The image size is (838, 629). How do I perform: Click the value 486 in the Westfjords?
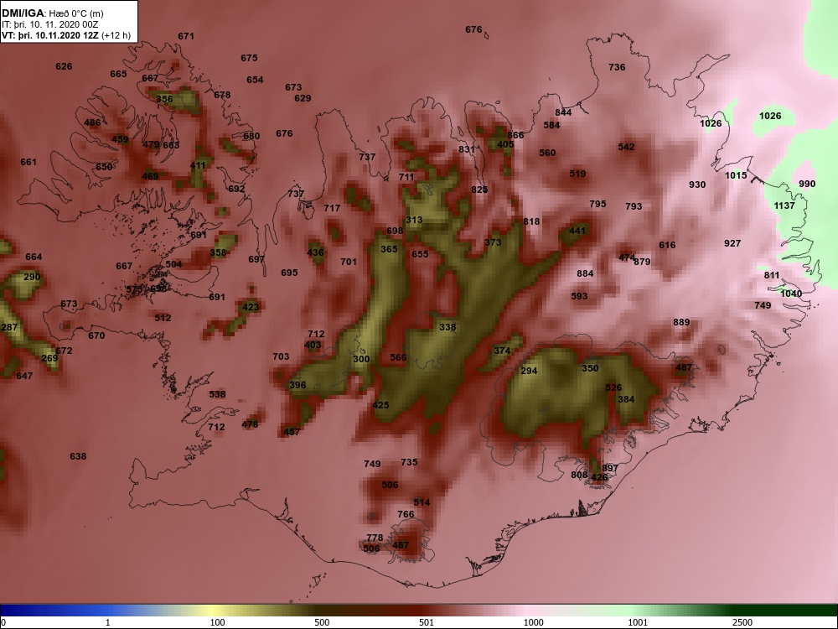pos(92,123)
